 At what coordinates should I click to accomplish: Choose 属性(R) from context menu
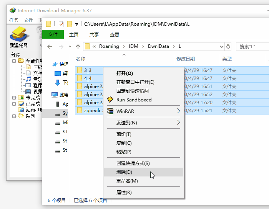point(144,193)
